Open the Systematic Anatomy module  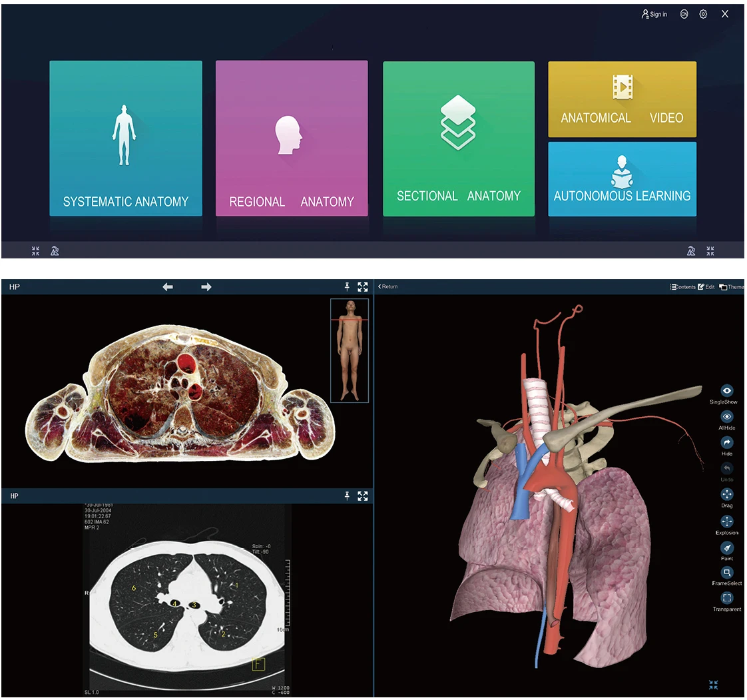click(126, 139)
